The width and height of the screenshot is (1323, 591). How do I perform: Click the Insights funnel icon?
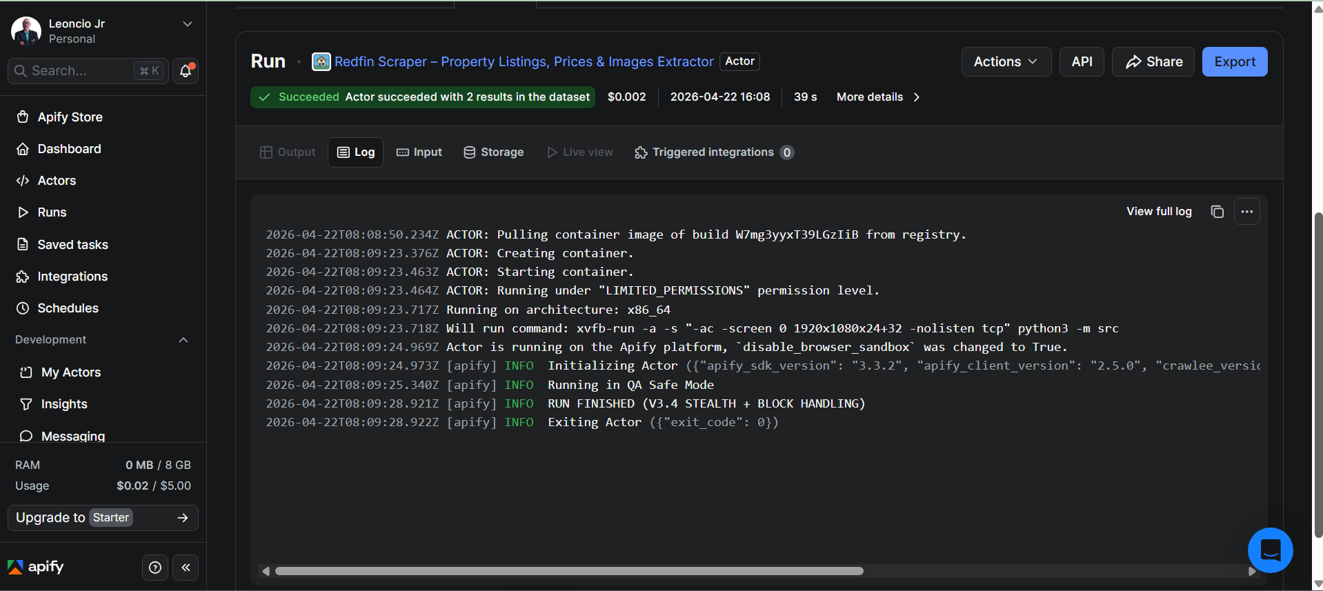pyautogui.click(x=26, y=404)
